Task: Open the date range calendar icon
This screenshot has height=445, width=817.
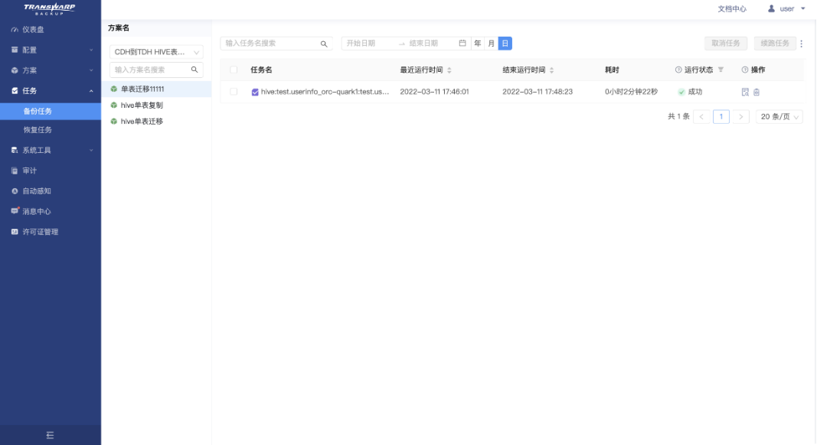Action: (462, 43)
